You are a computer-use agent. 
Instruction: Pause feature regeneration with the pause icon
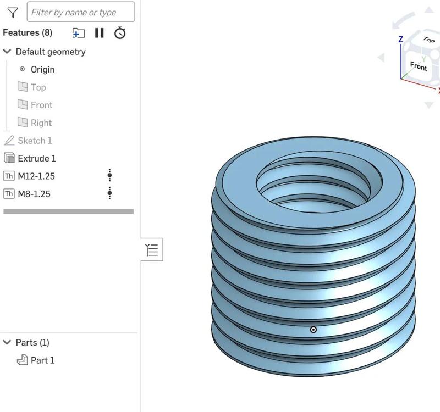pos(100,33)
